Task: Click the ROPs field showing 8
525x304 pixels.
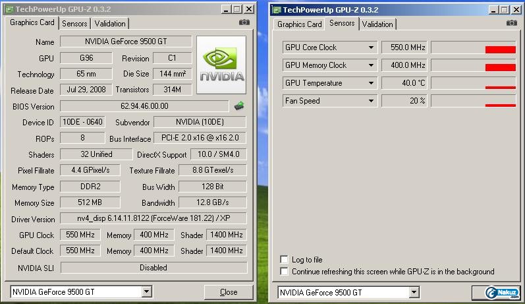Action: click(x=82, y=138)
